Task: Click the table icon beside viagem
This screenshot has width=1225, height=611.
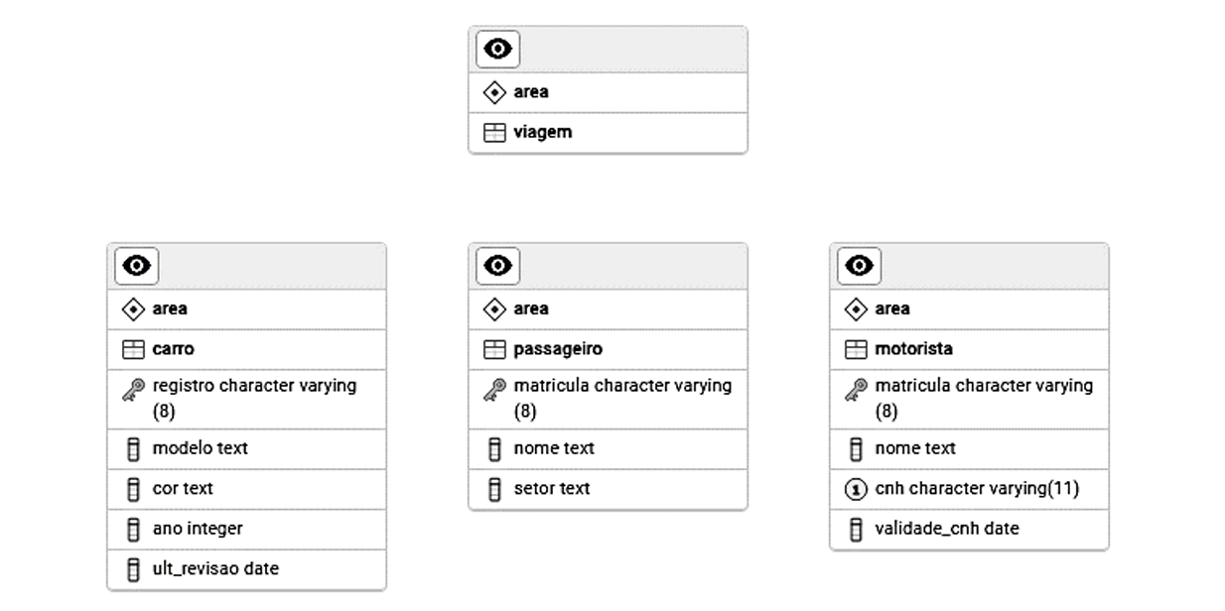Action: [x=494, y=132]
